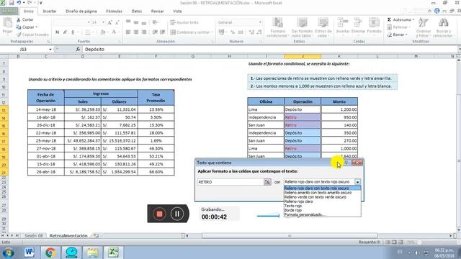
Task: Click the 1,200.00 Monto cell
Action: 339,109
